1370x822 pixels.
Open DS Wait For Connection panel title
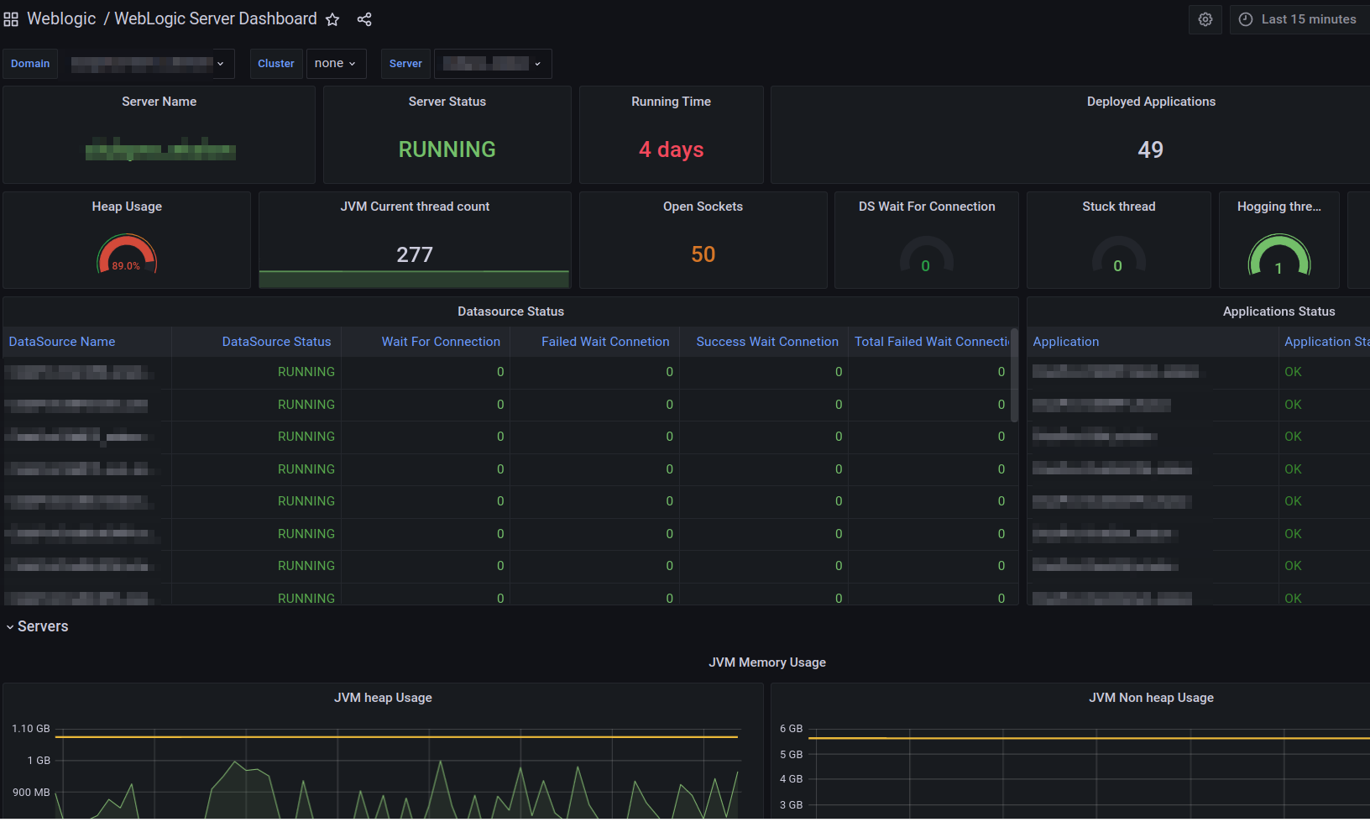(927, 207)
